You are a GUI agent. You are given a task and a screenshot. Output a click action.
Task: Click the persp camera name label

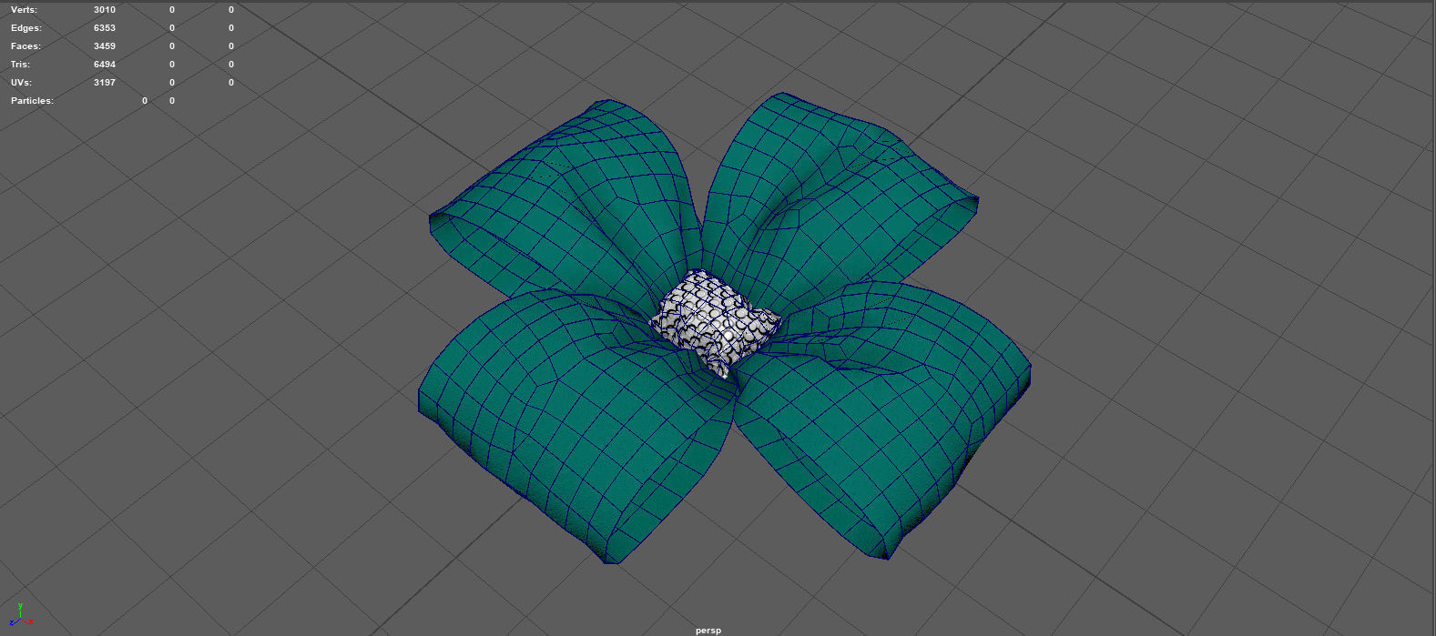pos(708,630)
